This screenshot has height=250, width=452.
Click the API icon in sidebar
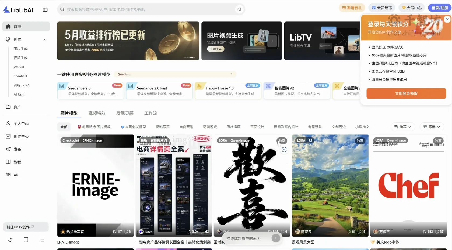point(8,175)
